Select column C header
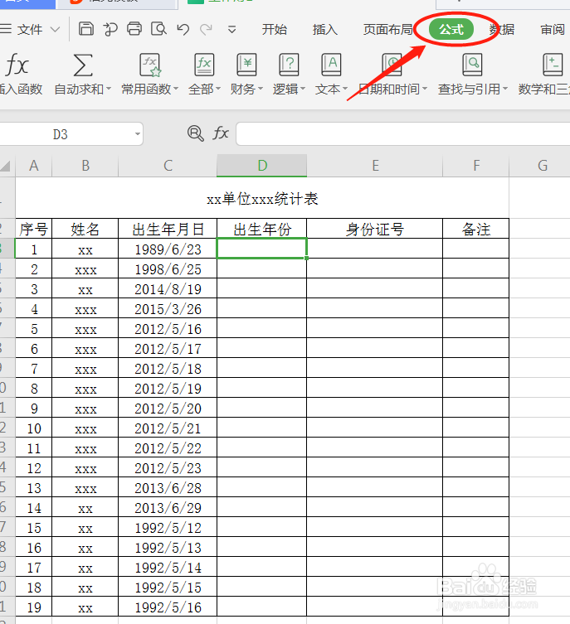This screenshot has width=570, height=624. pos(168,166)
